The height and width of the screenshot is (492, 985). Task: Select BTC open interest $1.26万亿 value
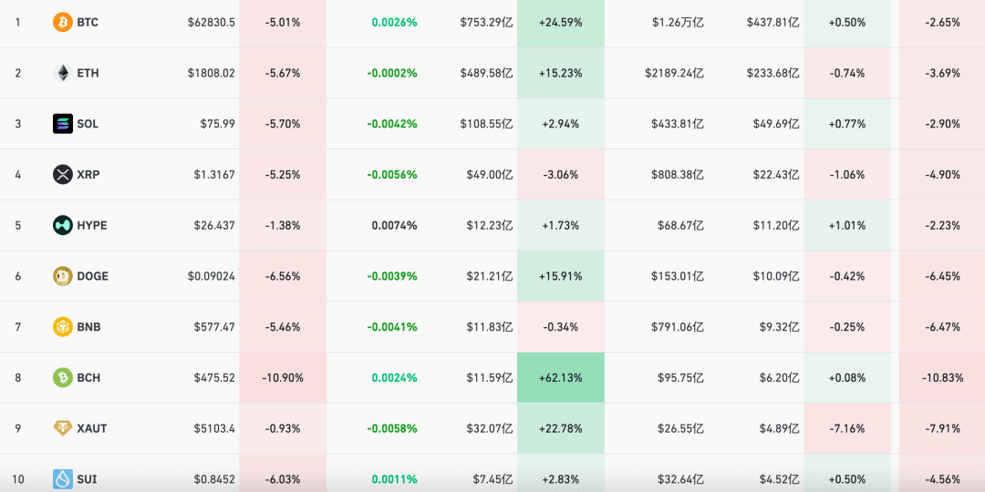(678, 22)
